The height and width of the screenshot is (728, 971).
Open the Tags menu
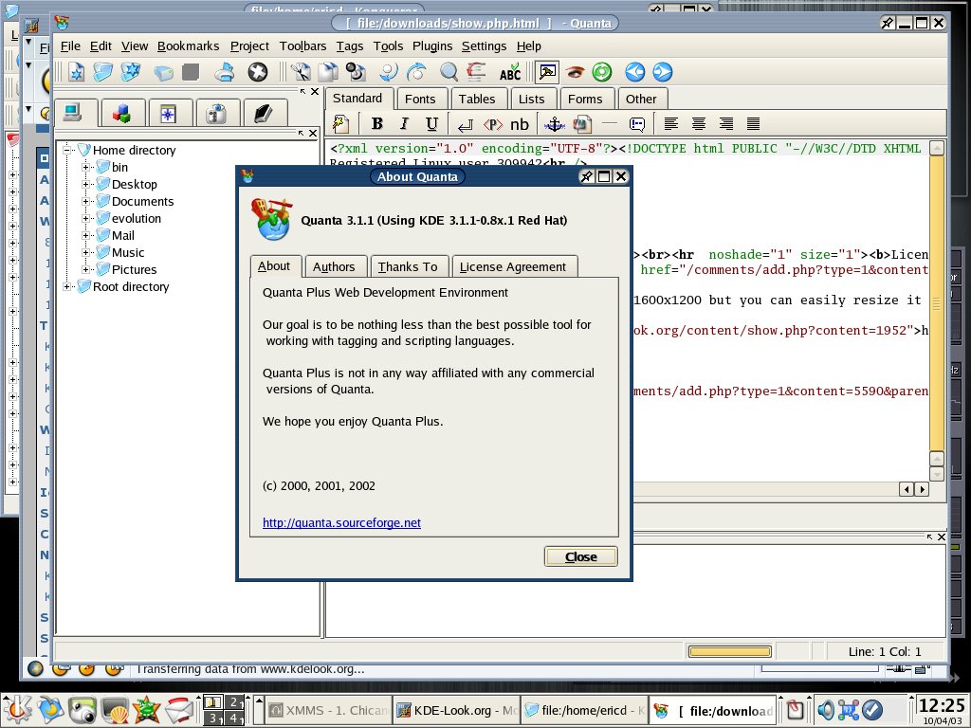pyautogui.click(x=350, y=45)
